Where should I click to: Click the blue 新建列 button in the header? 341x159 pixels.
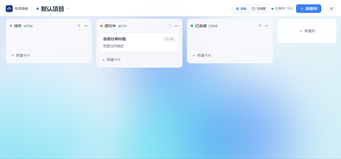[309, 9]
